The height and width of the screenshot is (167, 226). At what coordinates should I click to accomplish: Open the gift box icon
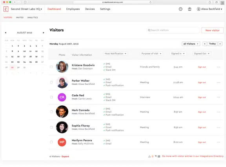tap(190, 9)
